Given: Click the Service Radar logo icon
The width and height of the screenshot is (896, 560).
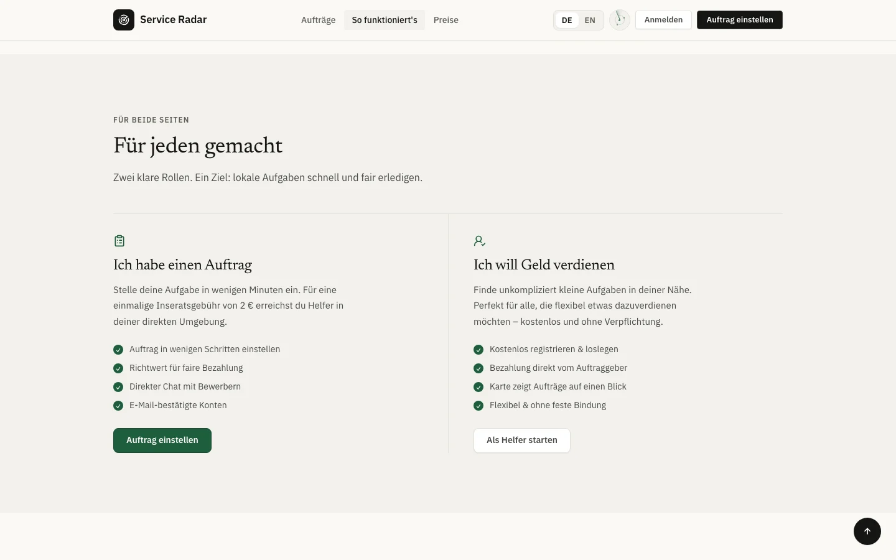Looking at the screenshot, I should [x=124, y=20].
